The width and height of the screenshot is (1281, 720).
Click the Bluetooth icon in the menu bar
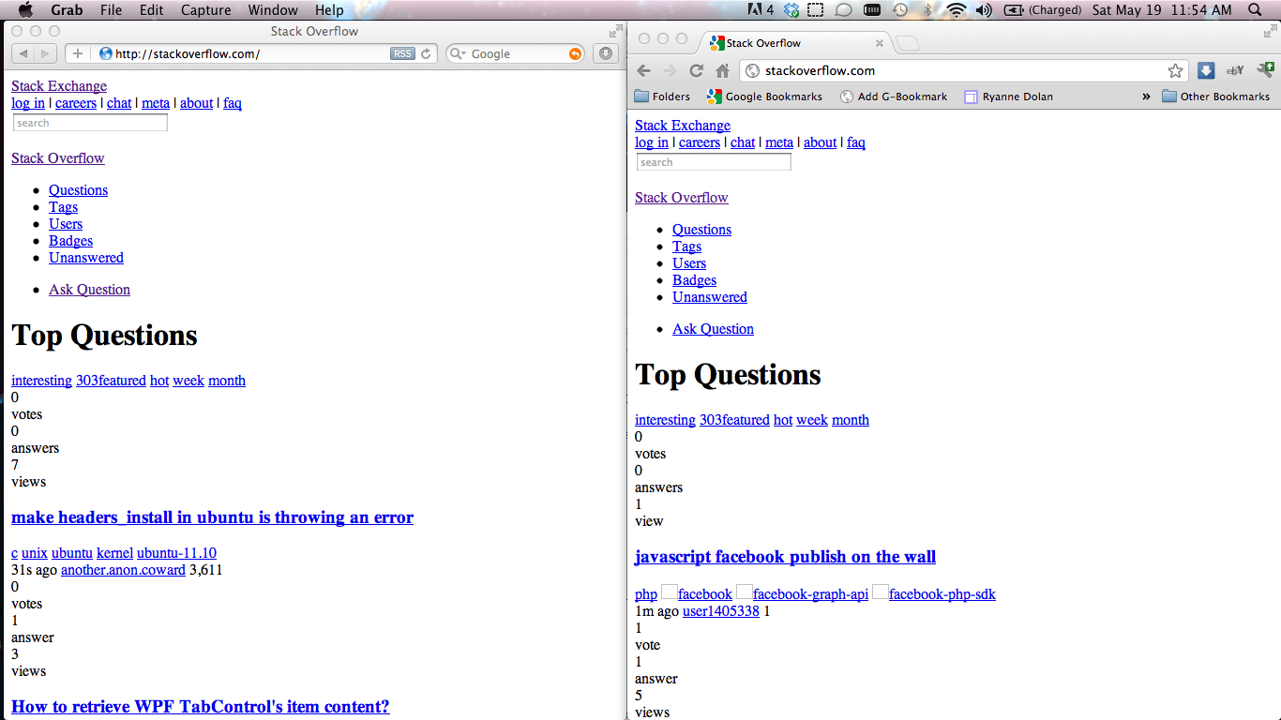[x=928, y=10]
